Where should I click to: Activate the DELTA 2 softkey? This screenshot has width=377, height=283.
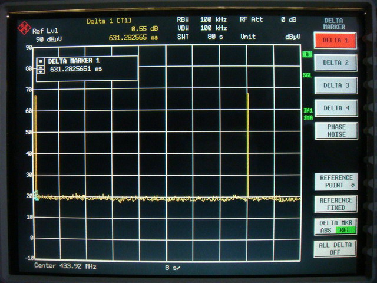[x=336, y=62]
